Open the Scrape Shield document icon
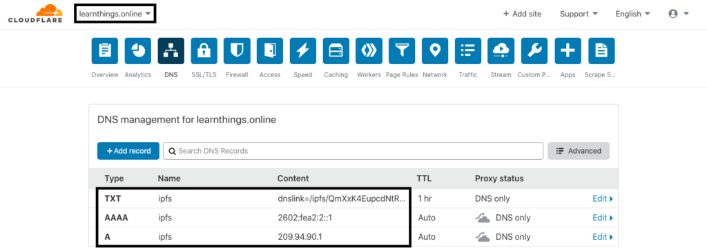The width and height of the screenshot is (707, 248). click(601, 51)
